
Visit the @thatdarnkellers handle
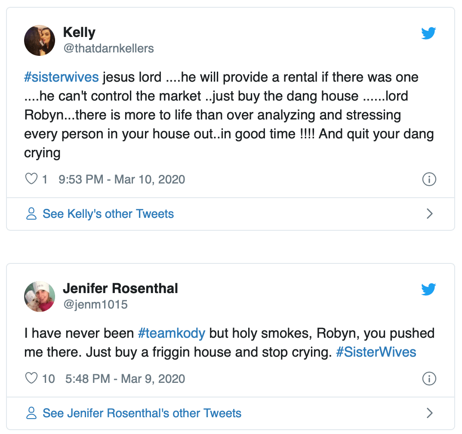pyautogui.click(x=108, y=49)
